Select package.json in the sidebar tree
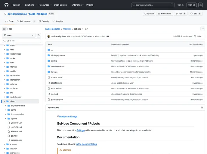207x154 pixels. pyautogui.click(x=17, y=140)
